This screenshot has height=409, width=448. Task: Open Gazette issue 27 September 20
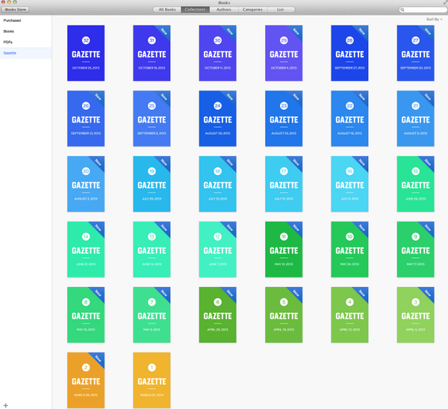[x=416, y=53]
